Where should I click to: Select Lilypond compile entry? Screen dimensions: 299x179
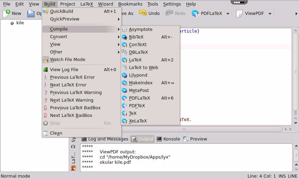click(x=150, y=75)
